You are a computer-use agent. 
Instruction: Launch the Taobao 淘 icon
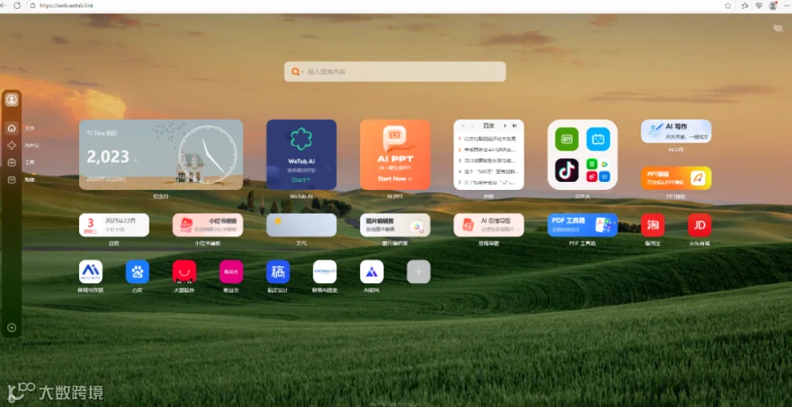pyautogui.click(x=653, y=225)
